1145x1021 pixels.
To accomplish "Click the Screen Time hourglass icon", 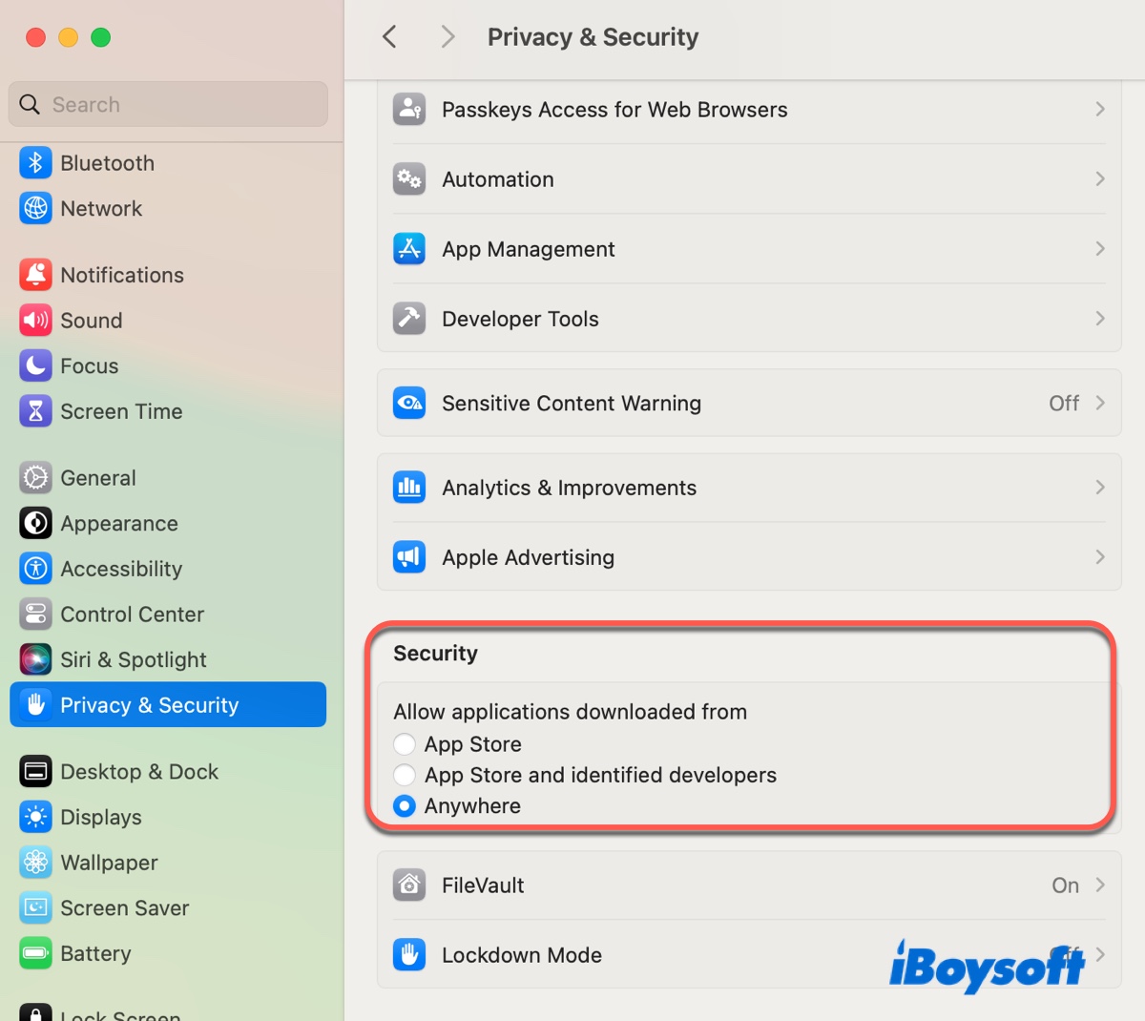I will pyautogui.click(x=35, y=411).
